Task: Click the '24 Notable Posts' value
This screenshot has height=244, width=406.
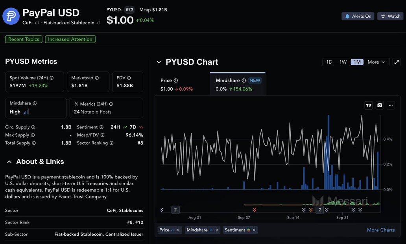Action: pos(93,112)
